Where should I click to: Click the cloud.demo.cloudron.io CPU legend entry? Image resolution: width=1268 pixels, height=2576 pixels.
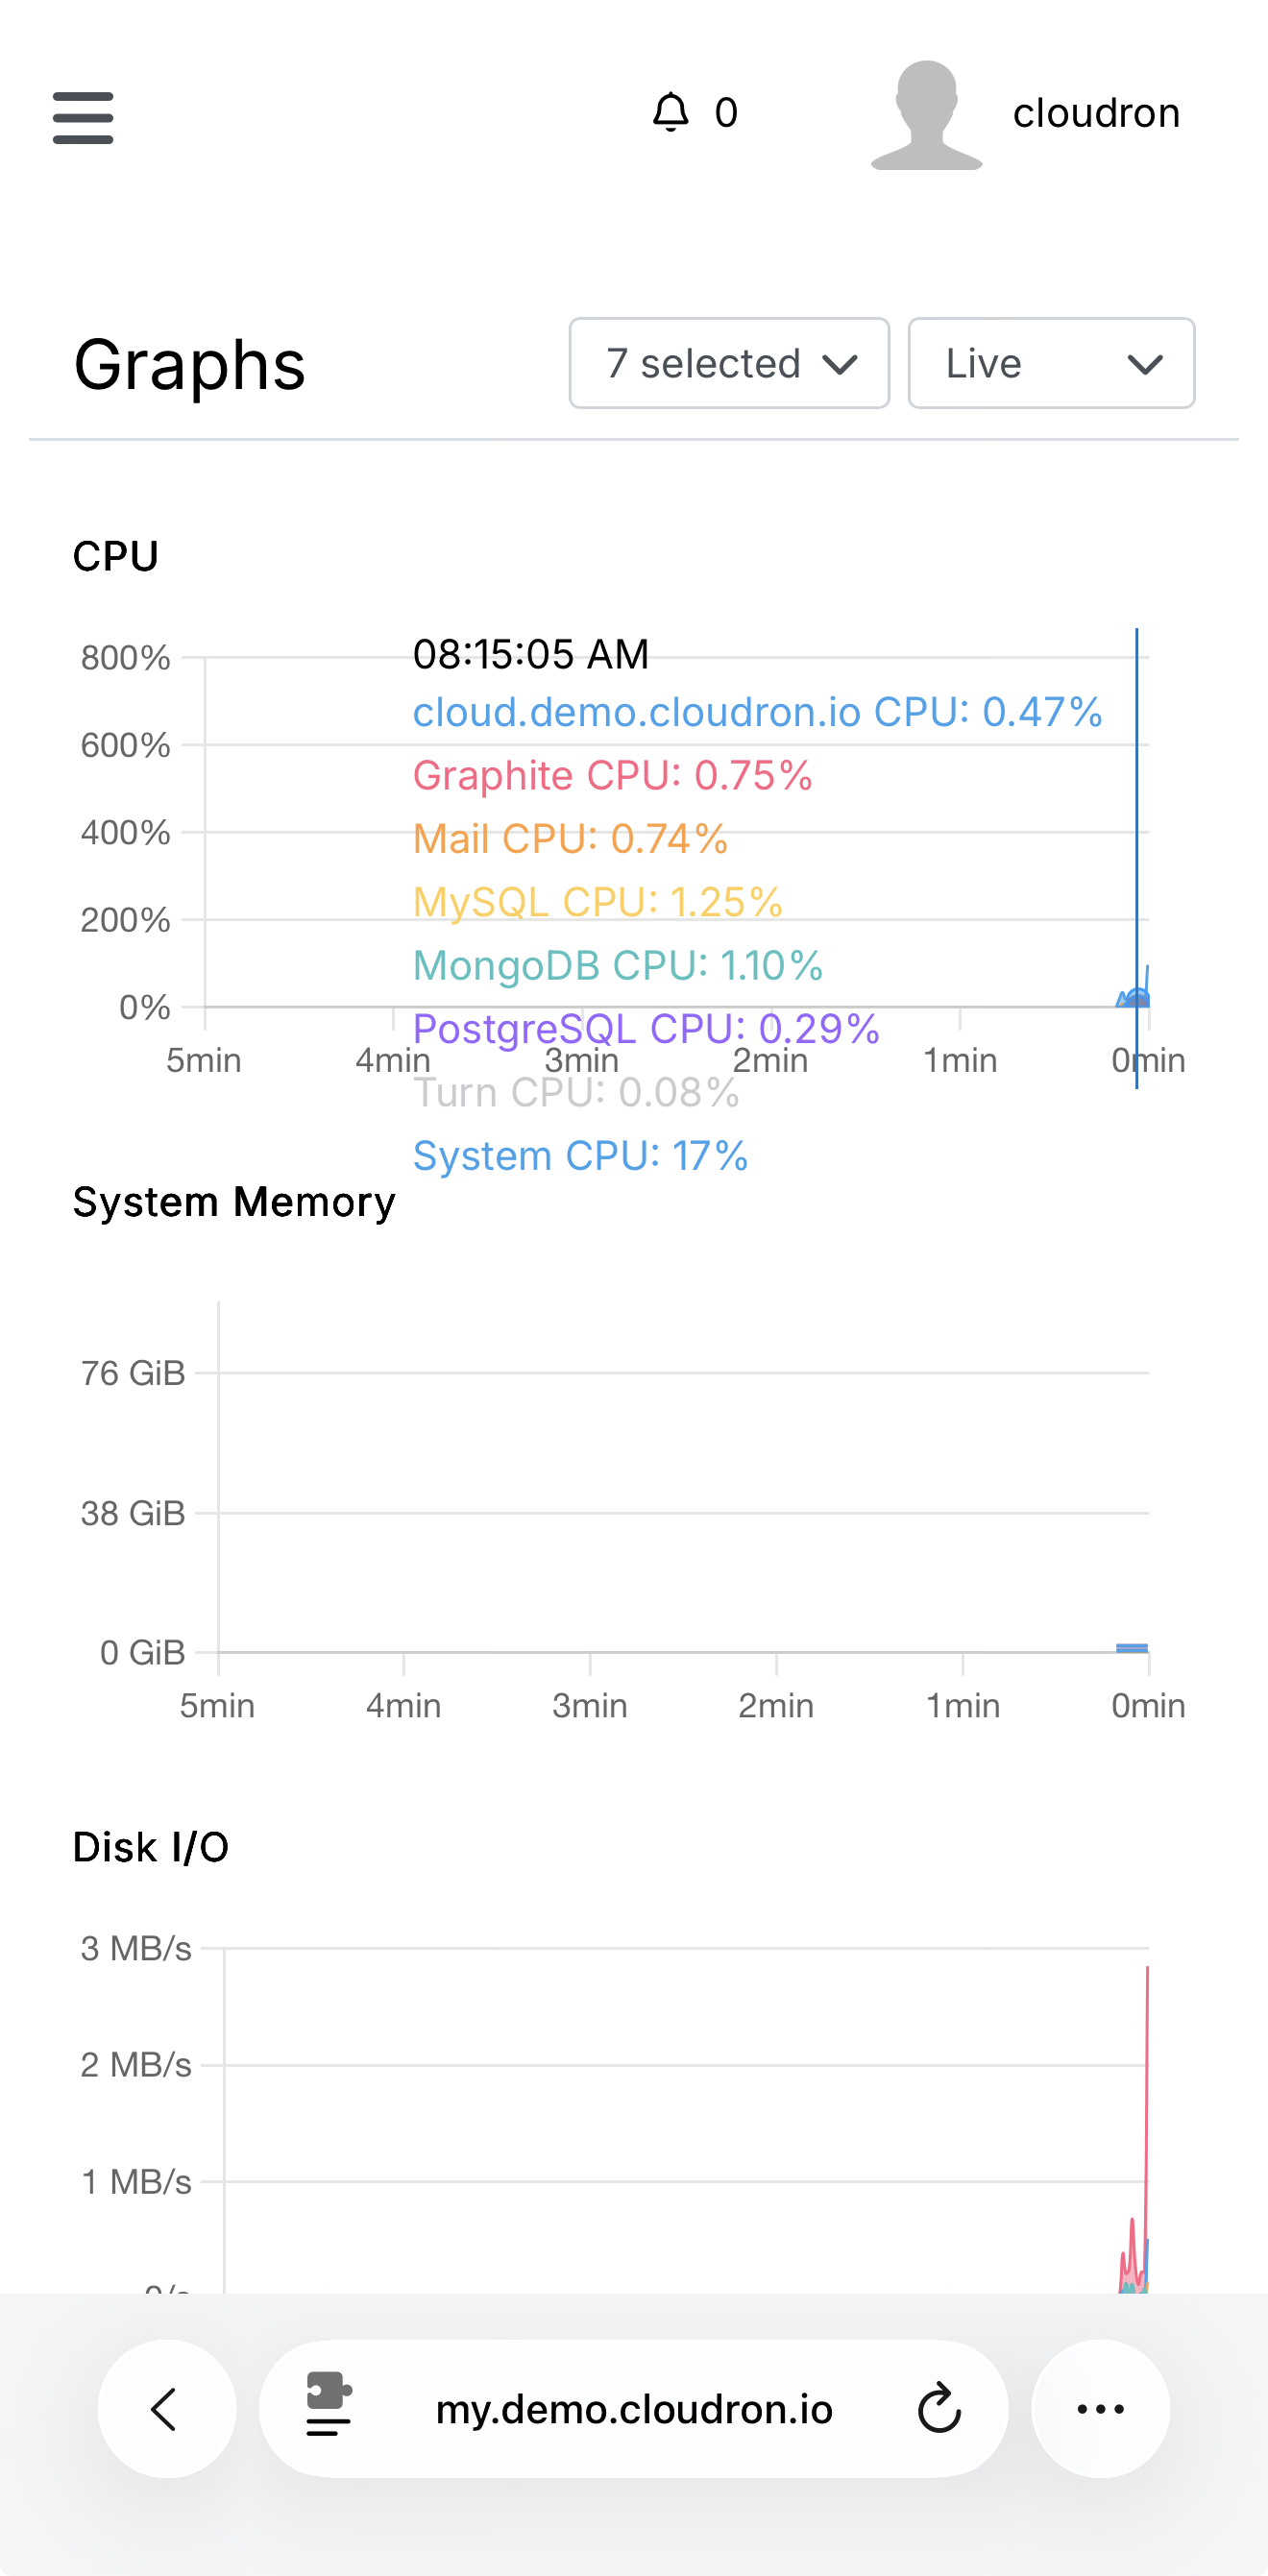coord(757,712)
